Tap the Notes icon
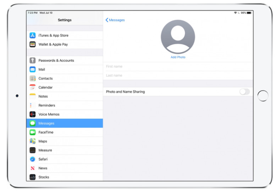Image resolution: width=276 pixels, height=192 pixels. (33, 96)
